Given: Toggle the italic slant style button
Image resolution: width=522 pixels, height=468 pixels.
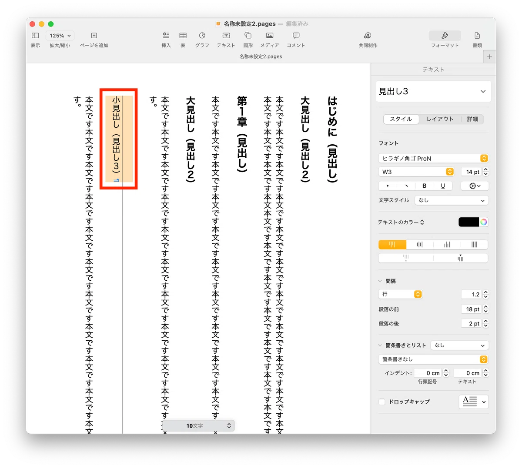Looking at the screenshot, I should tap(406, 186).
